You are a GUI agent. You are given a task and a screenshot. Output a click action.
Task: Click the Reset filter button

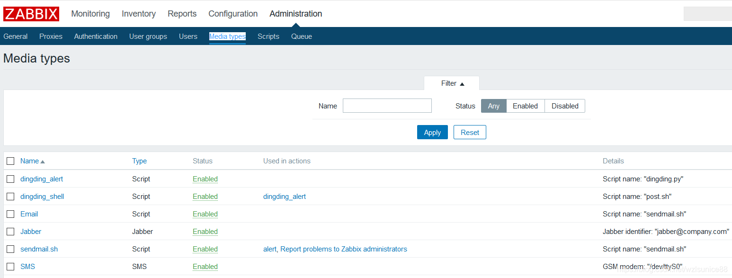coord(470,133)
